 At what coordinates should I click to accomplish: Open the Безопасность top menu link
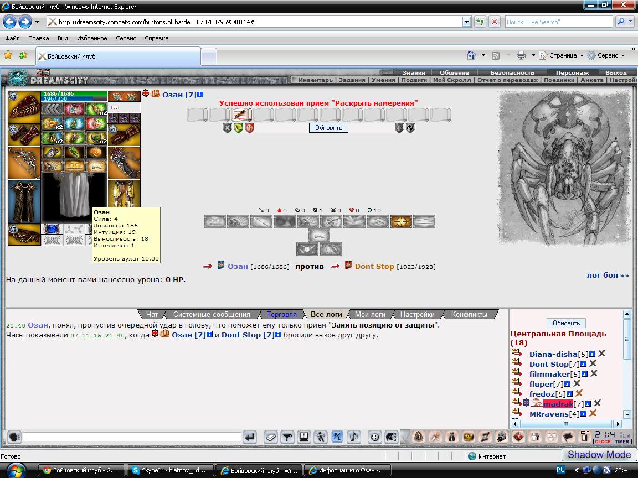click(x=512, y=73)
